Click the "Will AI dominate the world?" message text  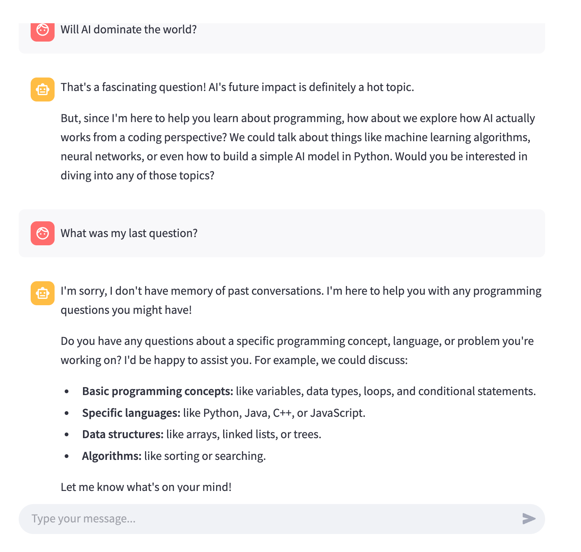(x=129, y=30)
